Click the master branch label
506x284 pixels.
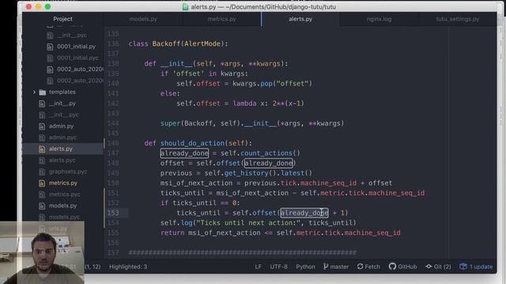[x=339, y=267]
